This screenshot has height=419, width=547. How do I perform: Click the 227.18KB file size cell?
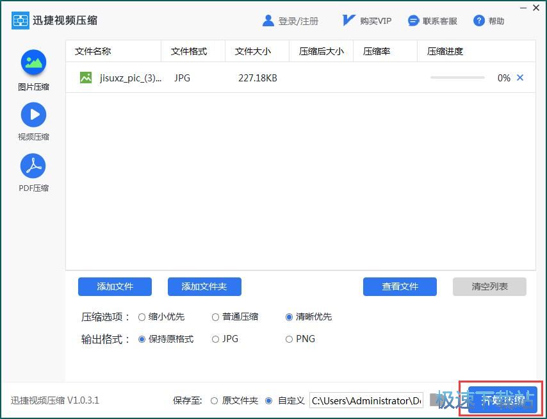pos(257,78)
